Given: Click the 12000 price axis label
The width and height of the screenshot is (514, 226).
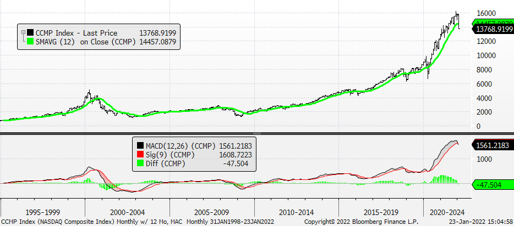Looking at the screenshot, I should pyautogui.click(x=486, y=42).
